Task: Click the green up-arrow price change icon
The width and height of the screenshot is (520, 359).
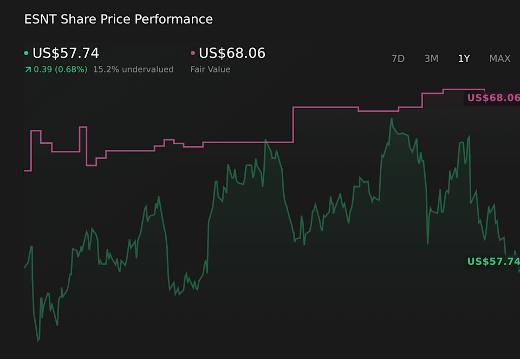Action: (28, 70)
